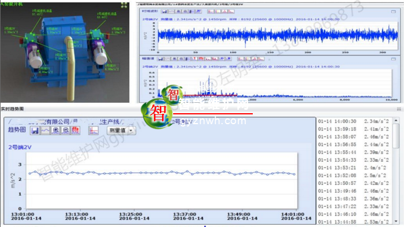Zoom in on the trend chart
The height and width of the screenshot is (227, 404).
tap(55, 131)
